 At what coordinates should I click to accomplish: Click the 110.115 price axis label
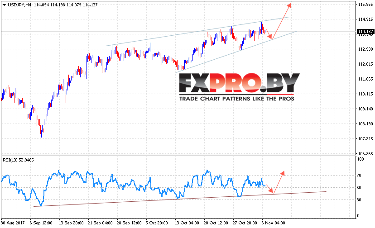(x=365, y=94)
